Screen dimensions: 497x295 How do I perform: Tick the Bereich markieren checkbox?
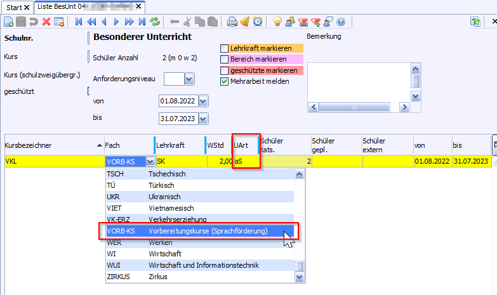coord(224,59)
